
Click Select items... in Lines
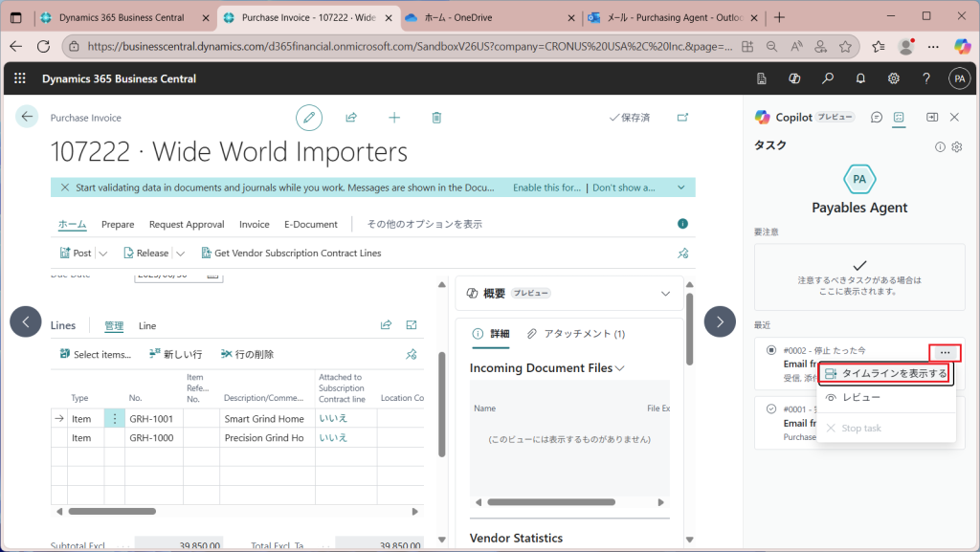(x=96, y=354)
